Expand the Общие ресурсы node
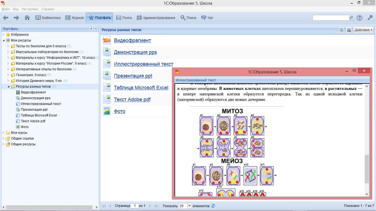The image size is (376, 211). [4, 144]
